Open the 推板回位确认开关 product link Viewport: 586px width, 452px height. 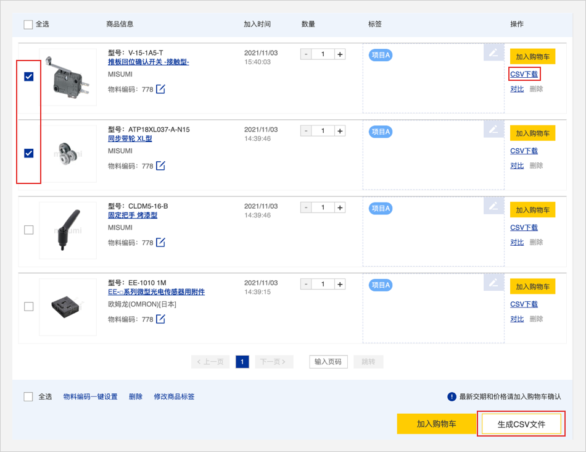(x=148, y=62)
